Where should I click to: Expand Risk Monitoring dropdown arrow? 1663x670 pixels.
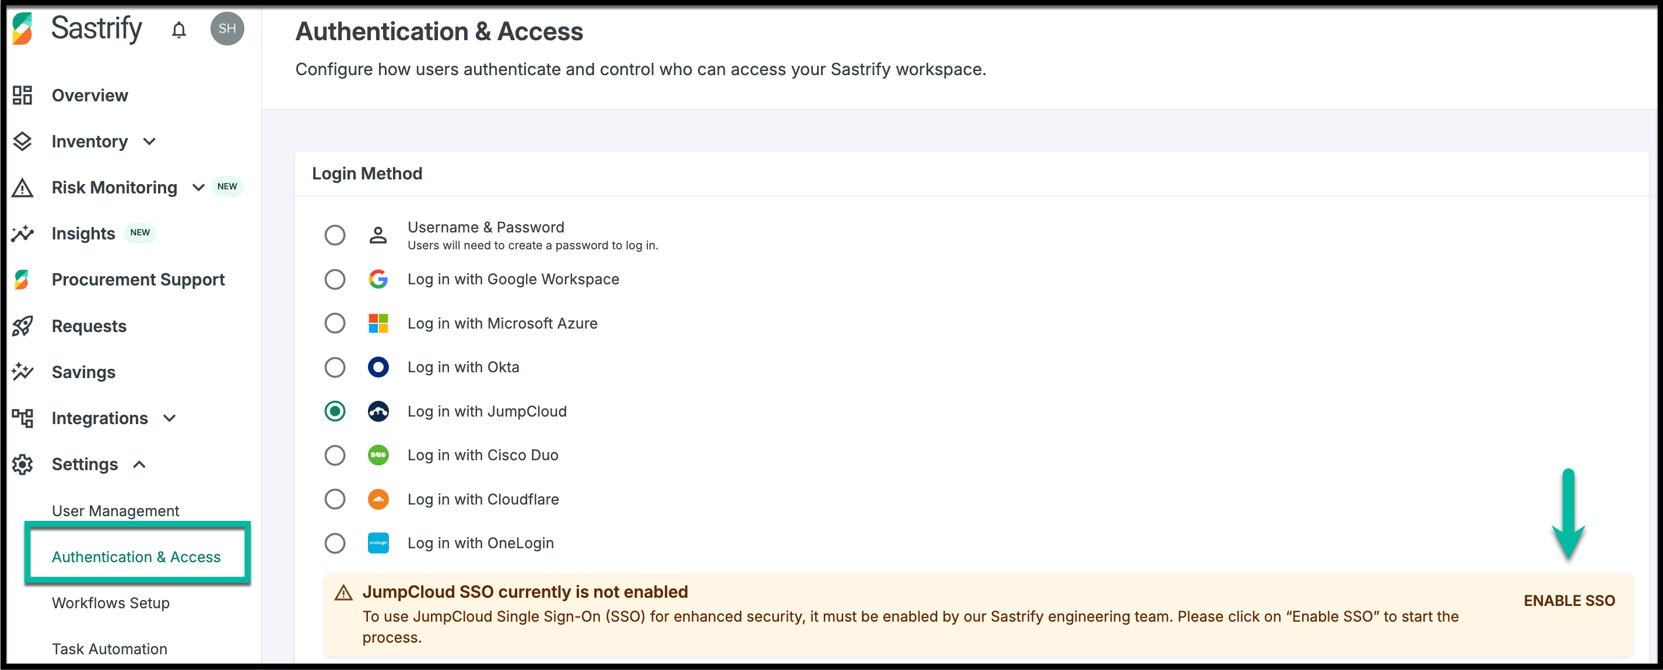click(198, 188)
